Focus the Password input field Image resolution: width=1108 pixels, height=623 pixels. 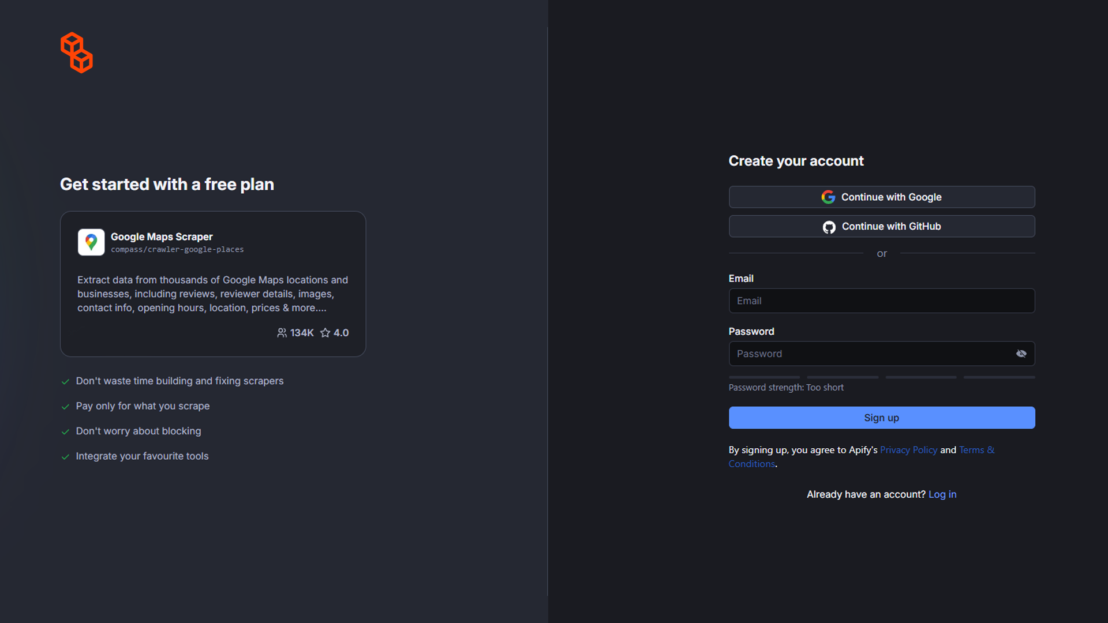point(882,354)
